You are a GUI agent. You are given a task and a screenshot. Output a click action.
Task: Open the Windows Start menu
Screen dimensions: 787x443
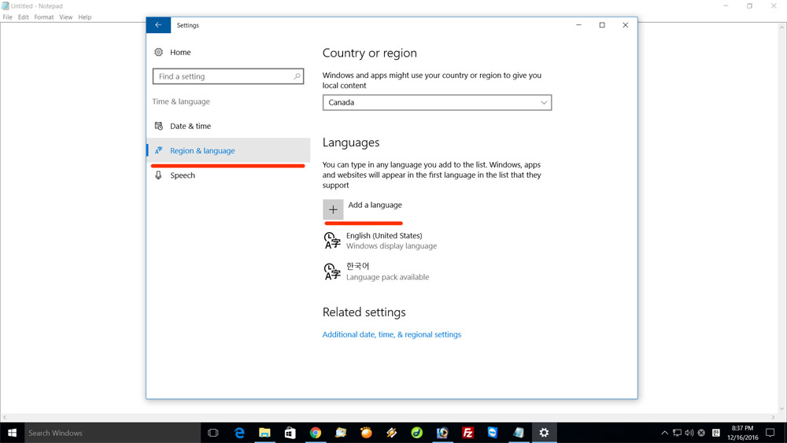[x=12, y=433]
